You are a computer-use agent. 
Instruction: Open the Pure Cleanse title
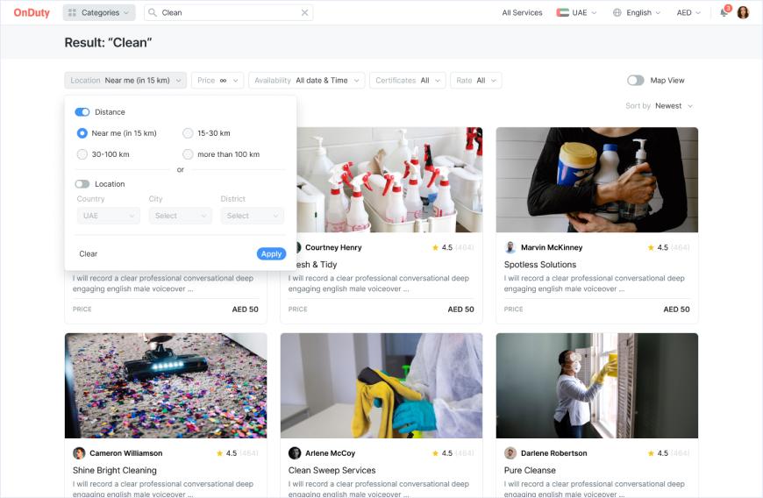pyautogui.click(x=530, y=470)
